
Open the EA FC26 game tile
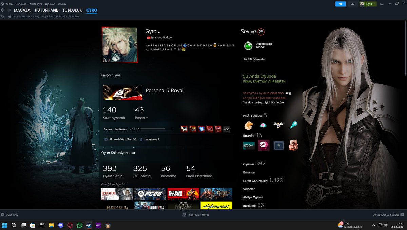point(150,194)
